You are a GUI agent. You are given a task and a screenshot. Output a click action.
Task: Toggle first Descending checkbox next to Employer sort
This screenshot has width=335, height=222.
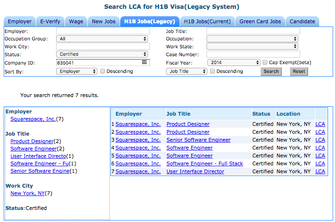point(103,71)
